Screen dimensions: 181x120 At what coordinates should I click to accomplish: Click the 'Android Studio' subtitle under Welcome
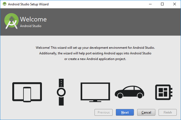[x=31, y=26]
